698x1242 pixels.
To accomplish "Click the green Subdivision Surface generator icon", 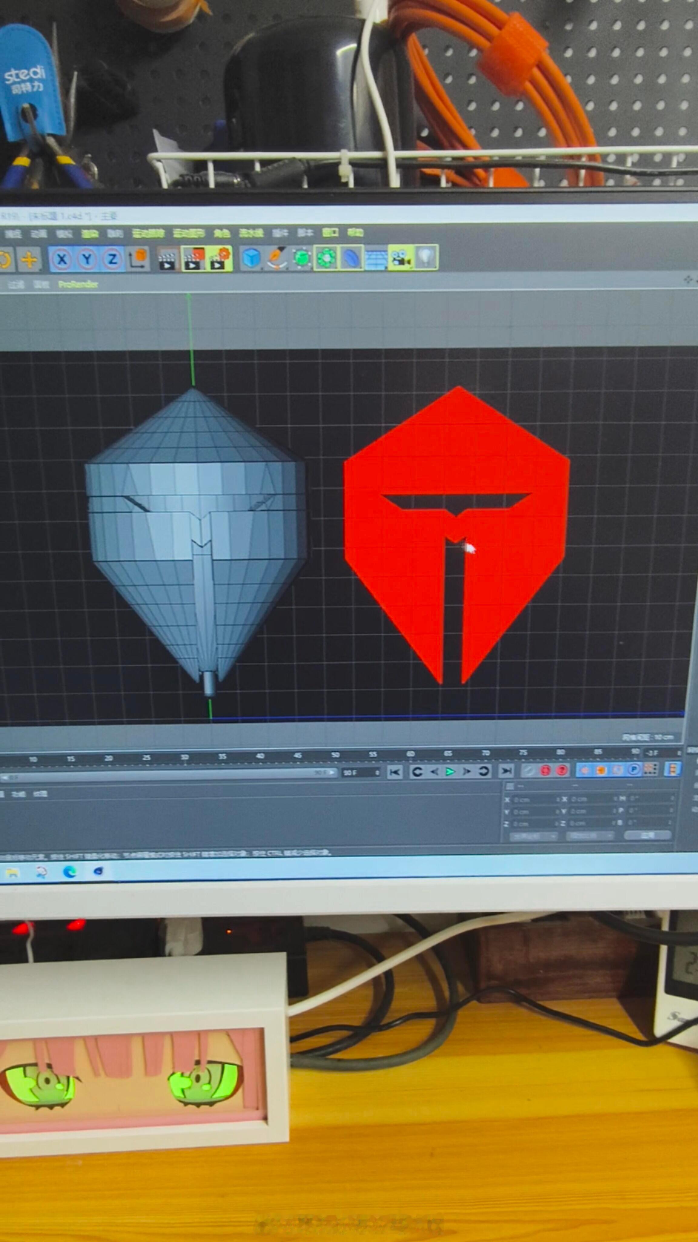I will 302,258.
